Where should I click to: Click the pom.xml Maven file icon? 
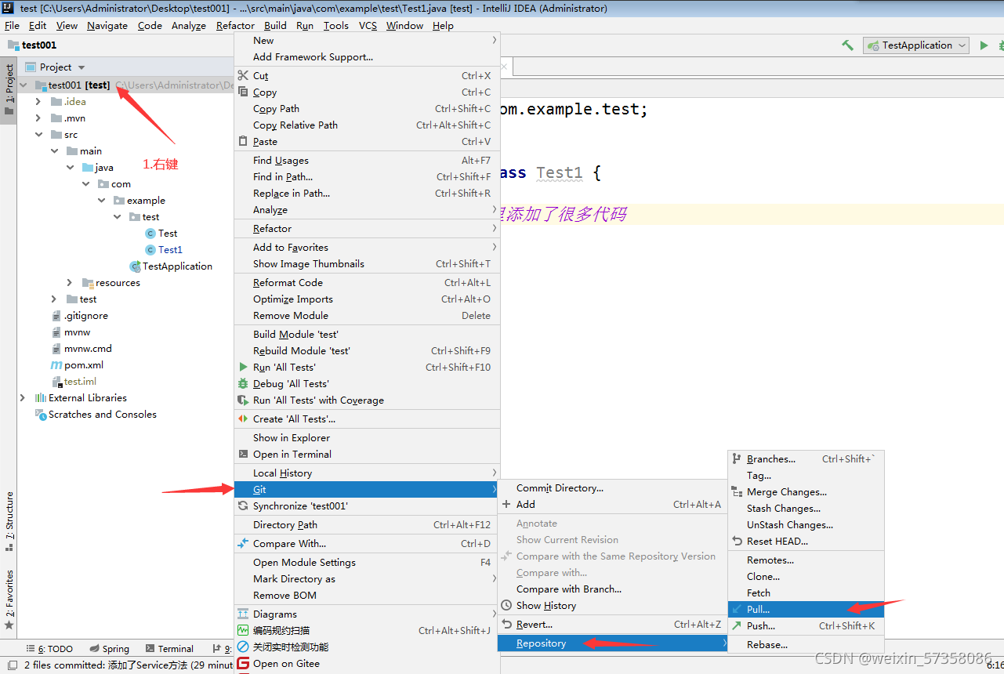click(56, 365)
